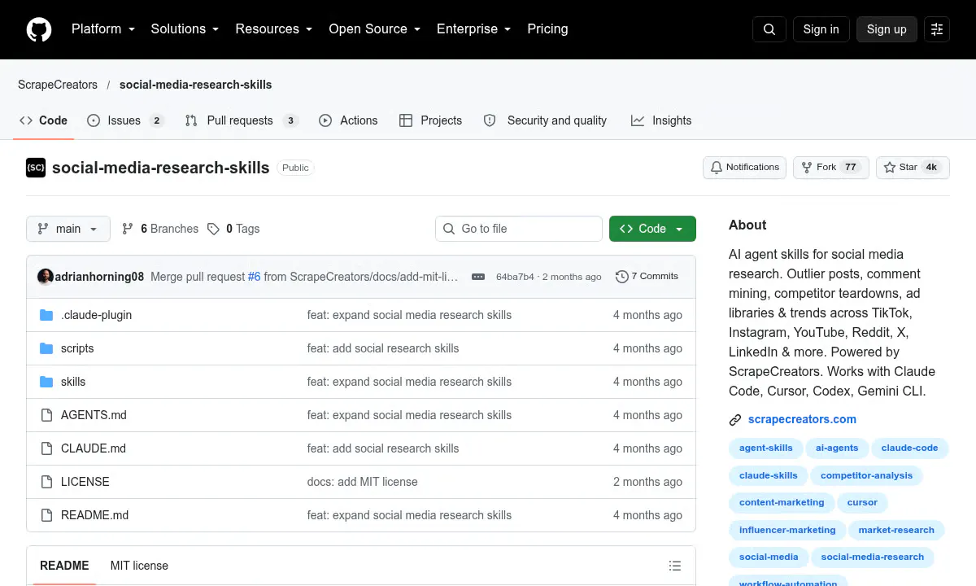Open the AGENTS.md file
The width and height of the screenshot is (976, 586).
click(94, 415)
